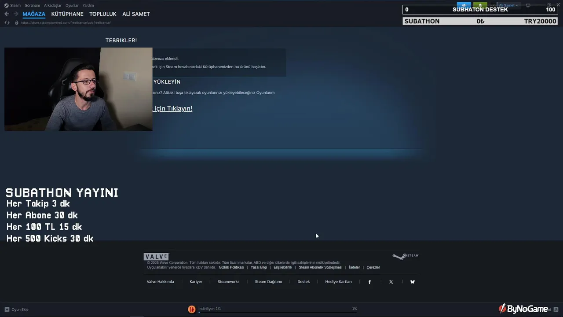This screenshot has height=317, width=563.
Task: Open the Steam Dağıtımı footer link
Action: 268,282
